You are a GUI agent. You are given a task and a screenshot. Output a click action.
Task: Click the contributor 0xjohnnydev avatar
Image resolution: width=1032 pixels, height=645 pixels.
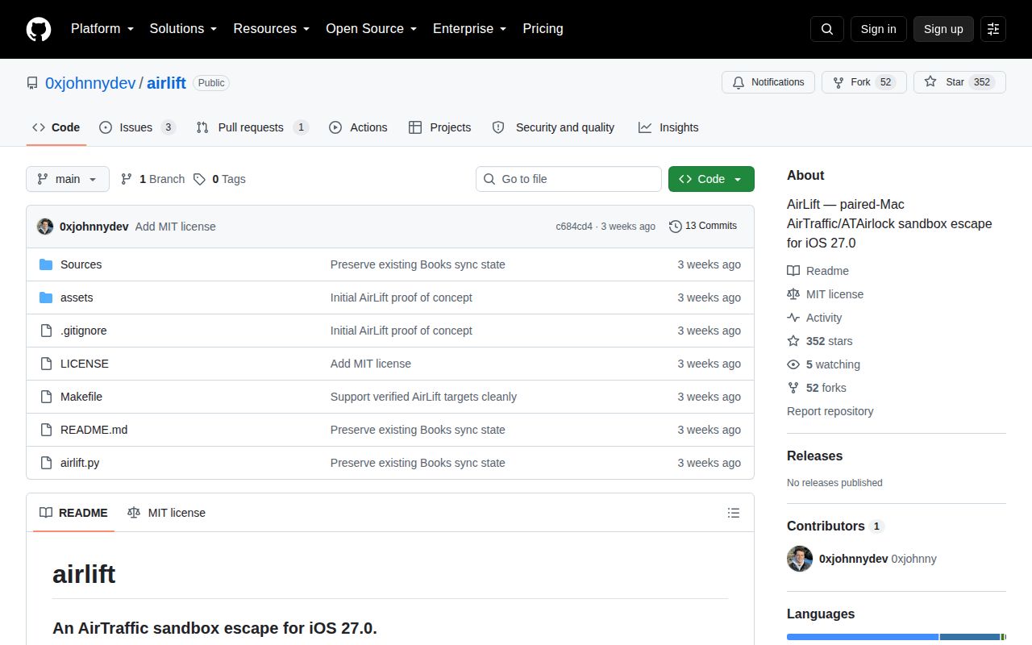click(800, 559)
